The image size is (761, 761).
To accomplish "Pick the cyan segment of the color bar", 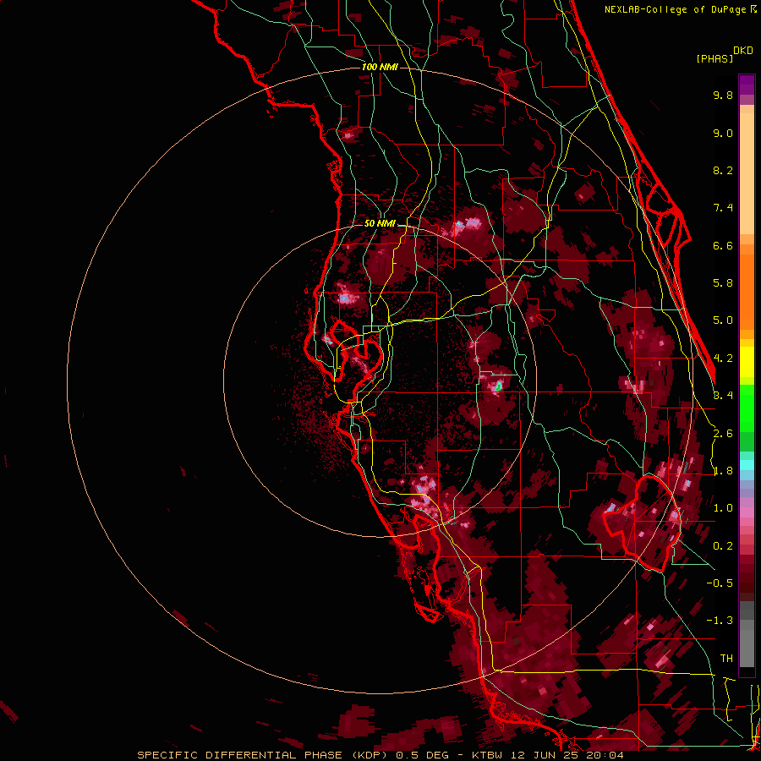I will (747, 465).
